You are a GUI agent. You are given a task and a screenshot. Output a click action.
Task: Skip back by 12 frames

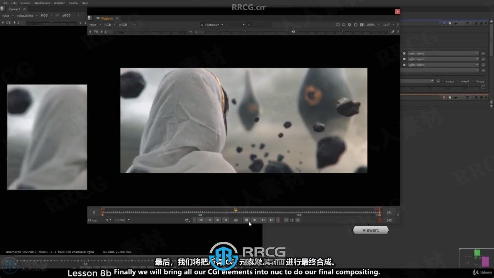pos(286,220)
